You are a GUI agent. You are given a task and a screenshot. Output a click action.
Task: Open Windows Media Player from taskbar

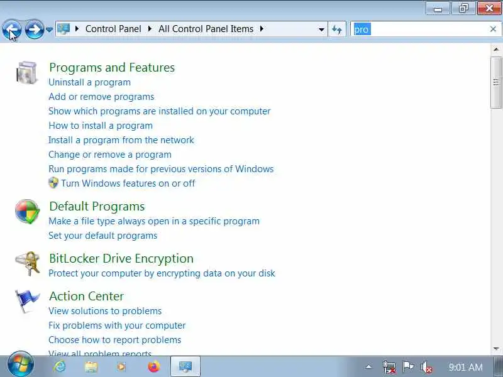coord(122,366)
